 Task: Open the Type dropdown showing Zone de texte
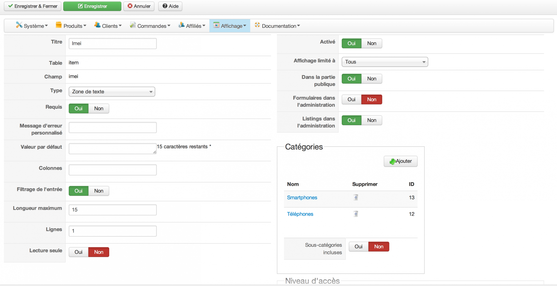click(x=112, y=92)
